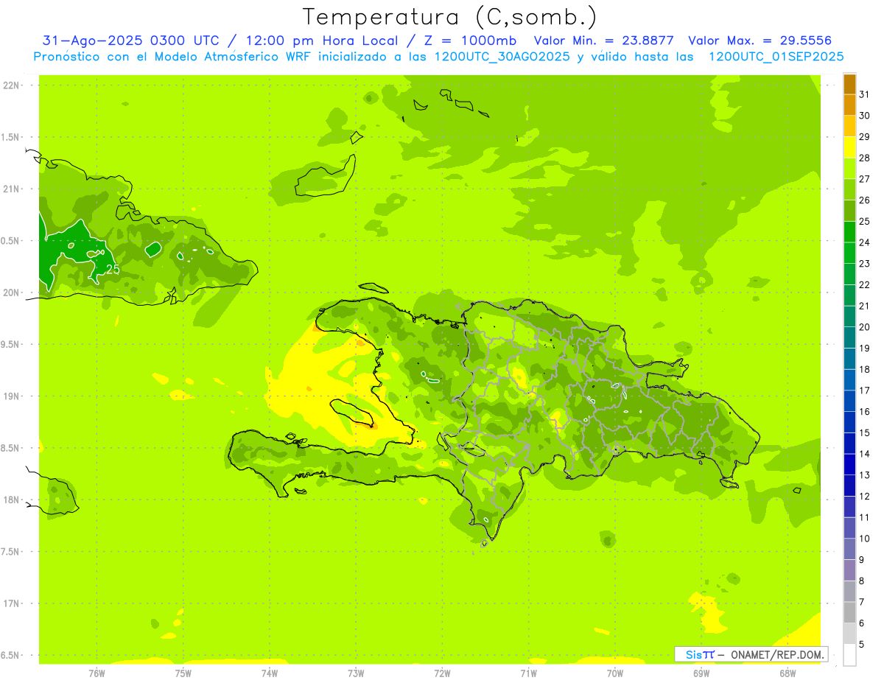Click the '71W' longitude label
This screenshot has width=884, height=683.
(528, 673)
